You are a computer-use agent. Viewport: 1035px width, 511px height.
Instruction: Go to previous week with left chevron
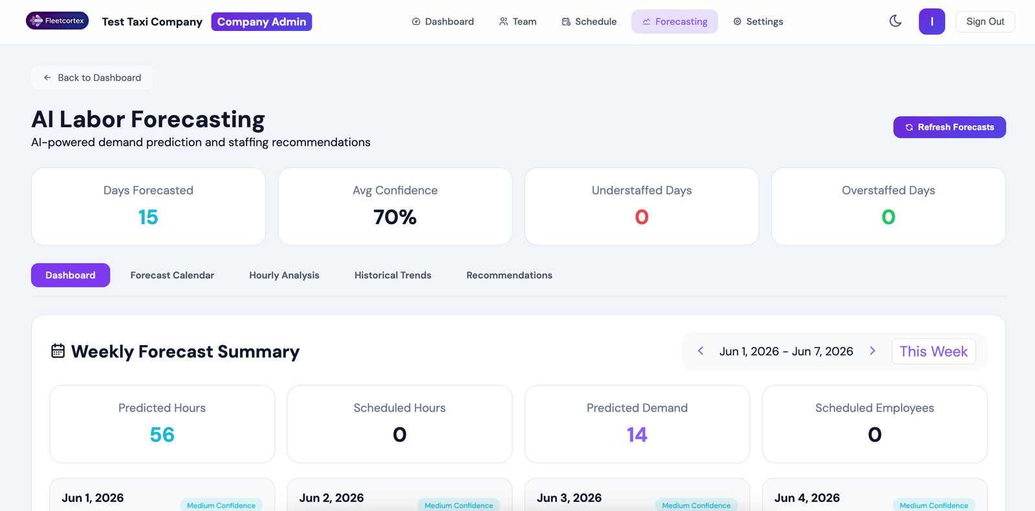(x=701, y=351)
